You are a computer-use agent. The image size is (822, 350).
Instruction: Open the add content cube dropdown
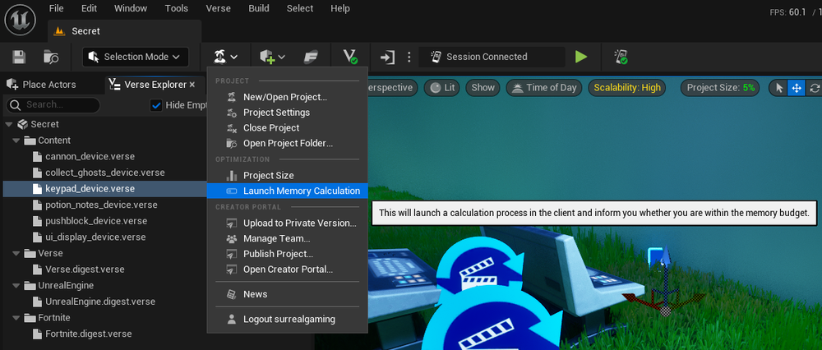point(273,57)
